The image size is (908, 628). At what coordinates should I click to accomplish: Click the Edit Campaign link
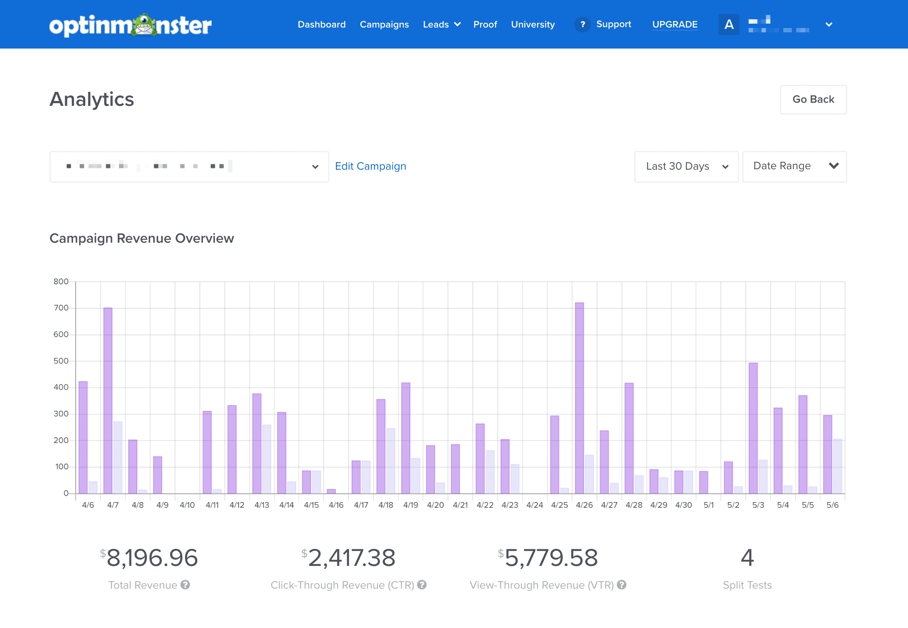pyautogui.click(x=370, y=166)
